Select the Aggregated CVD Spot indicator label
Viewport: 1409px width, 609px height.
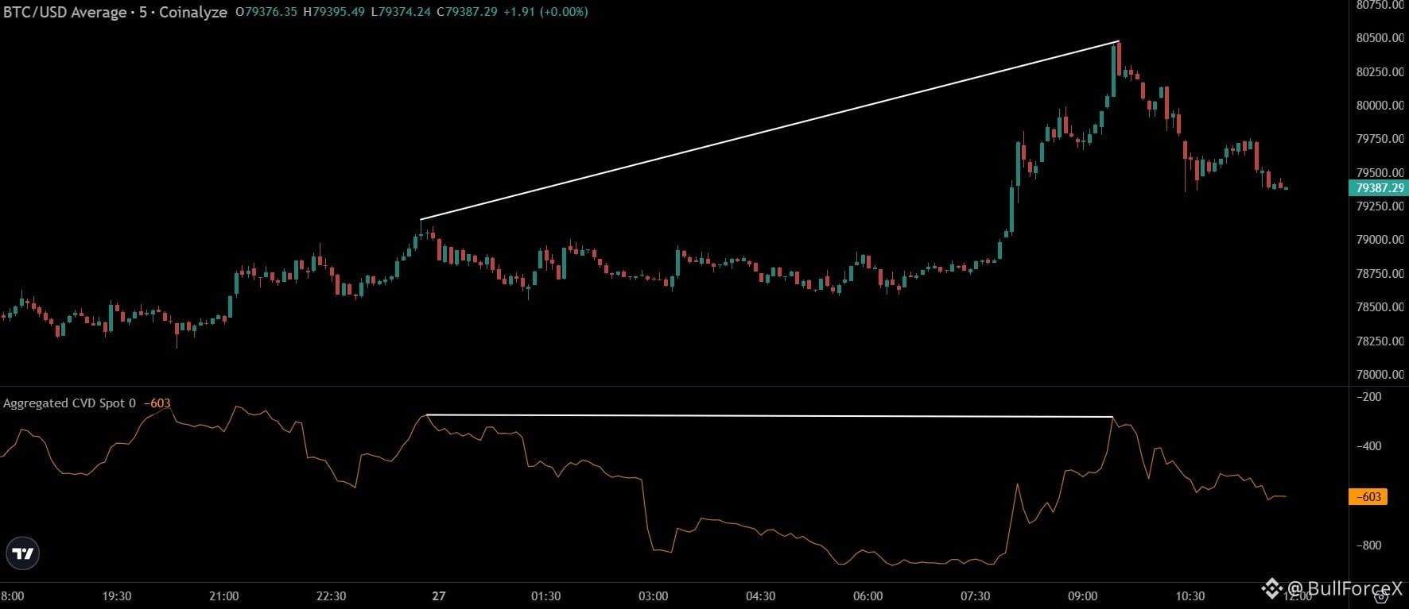point(69,403)
